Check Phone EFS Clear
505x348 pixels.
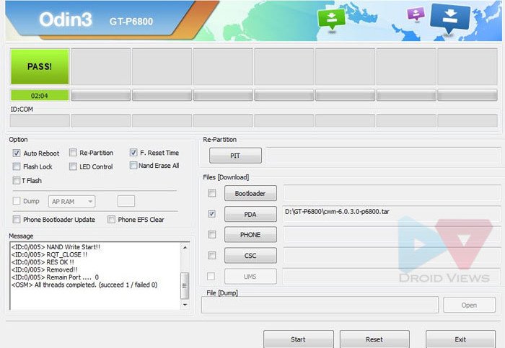tap(111, 219)
